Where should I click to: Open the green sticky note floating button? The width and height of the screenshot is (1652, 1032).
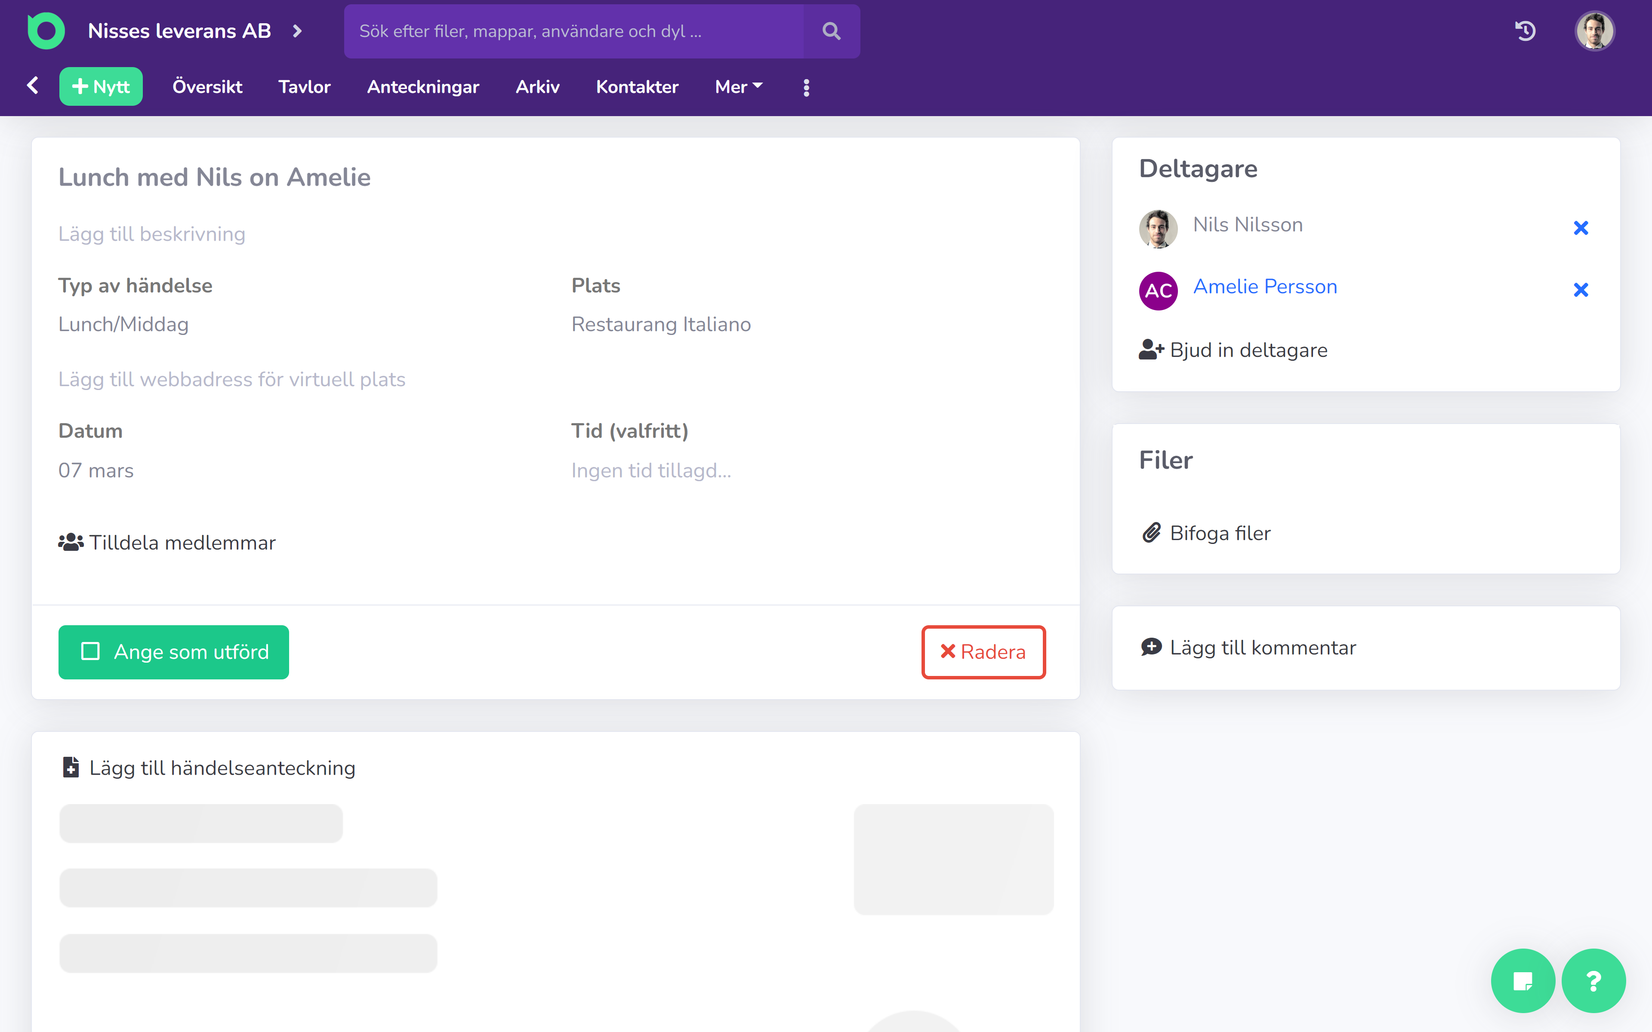(x=1523, y=981)
